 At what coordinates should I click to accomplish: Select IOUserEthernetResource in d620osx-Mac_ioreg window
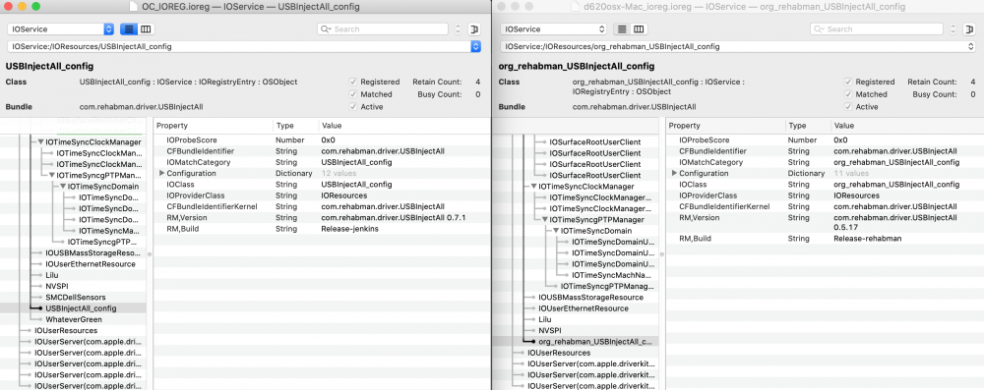(584, 308)
